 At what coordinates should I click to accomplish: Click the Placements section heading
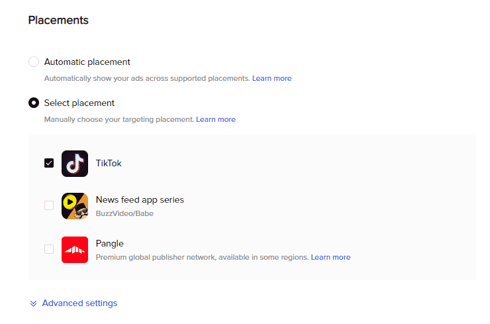(x=58, y=21)
